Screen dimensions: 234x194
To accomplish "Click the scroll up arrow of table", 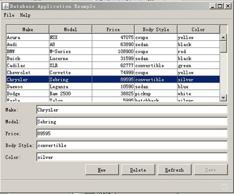I will coord(223,38).
